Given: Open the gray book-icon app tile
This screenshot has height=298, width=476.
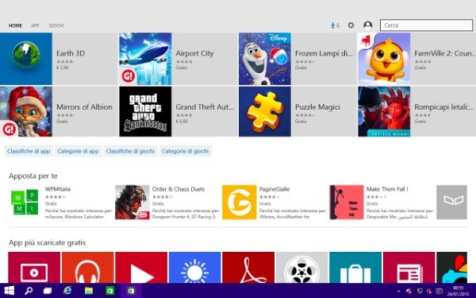Looking at the screenshot, I should [451, 202].
